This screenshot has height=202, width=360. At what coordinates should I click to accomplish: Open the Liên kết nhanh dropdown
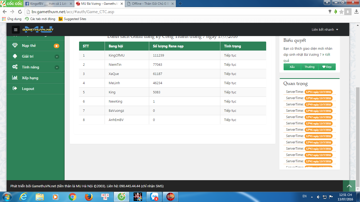(x=325, y=30)
